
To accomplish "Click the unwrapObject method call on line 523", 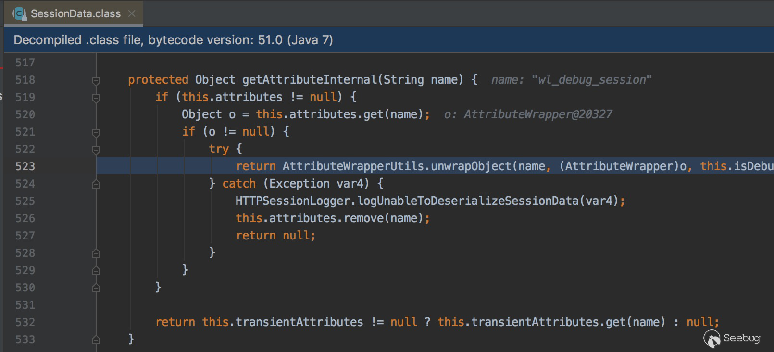I will tap(471, 166).
